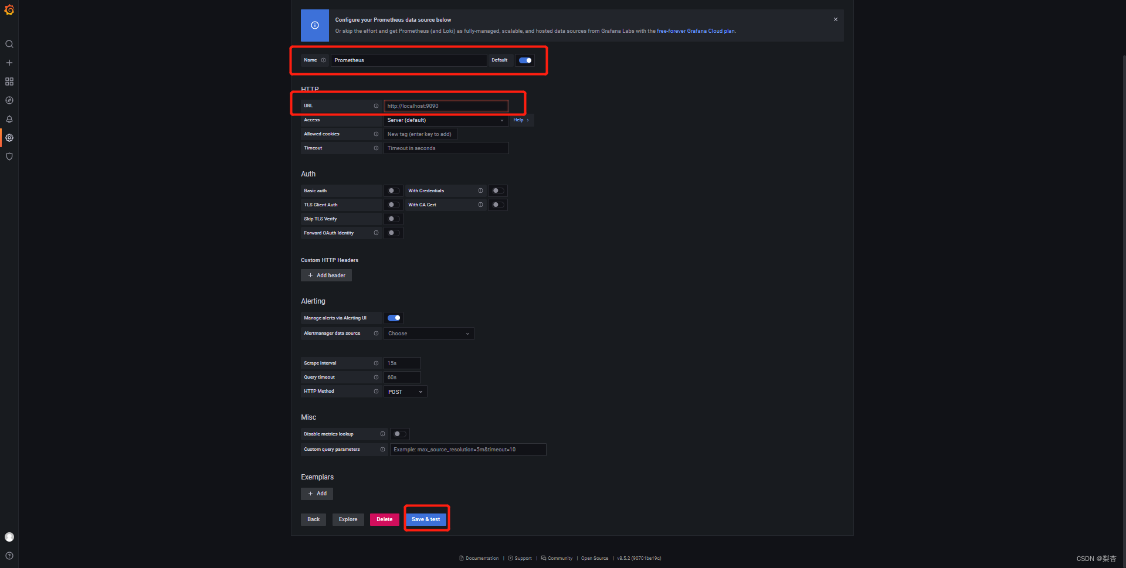The image size is (1126, 568).
Task: Click the info icon beside Disable metrics lookup
Action: tap(382, 434)
